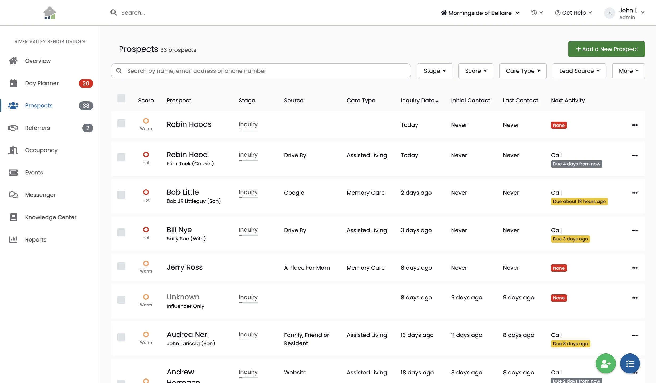Click the prospect name/email search field
This screenshot has height=383, width=656.
[x=261, y=71]
